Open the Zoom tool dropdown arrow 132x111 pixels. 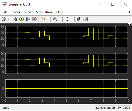60,19
